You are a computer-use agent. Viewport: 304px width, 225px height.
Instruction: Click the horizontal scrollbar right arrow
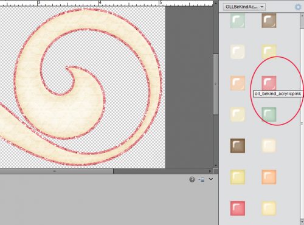(210, 171)
